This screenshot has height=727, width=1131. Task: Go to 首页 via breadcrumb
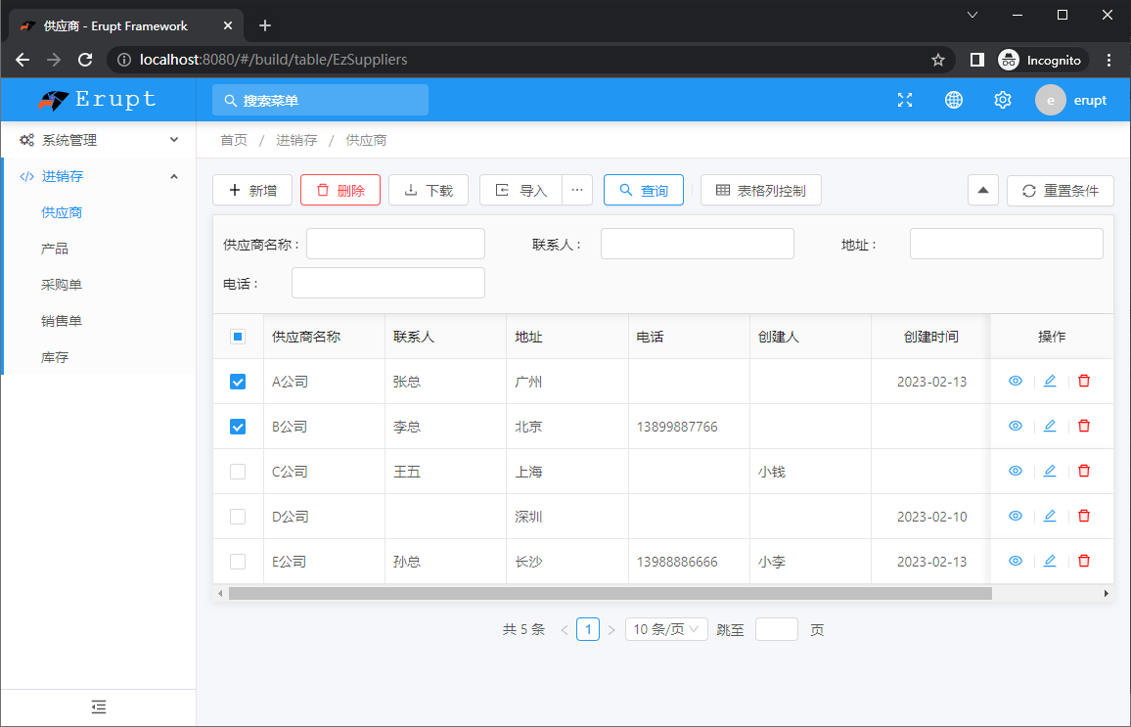234,140
